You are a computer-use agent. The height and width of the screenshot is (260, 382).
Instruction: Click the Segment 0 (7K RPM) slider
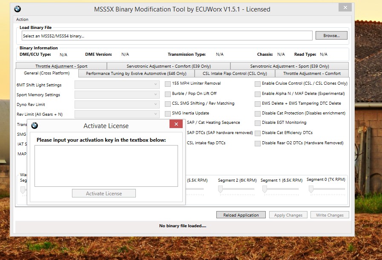pos(327,190)
